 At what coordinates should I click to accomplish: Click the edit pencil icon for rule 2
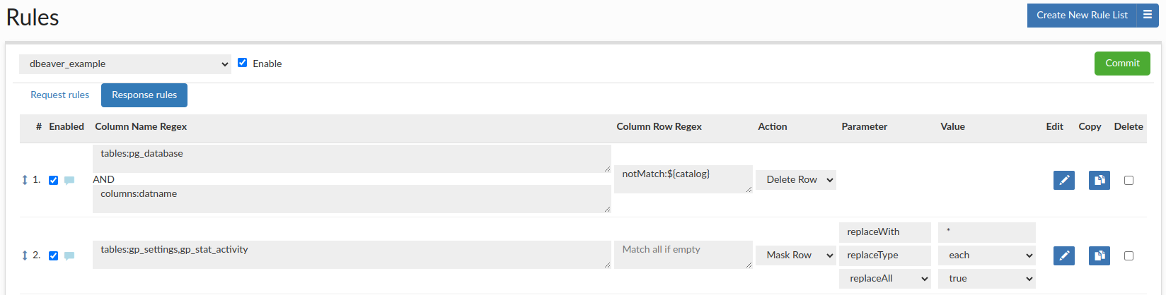coord(1063,255)
